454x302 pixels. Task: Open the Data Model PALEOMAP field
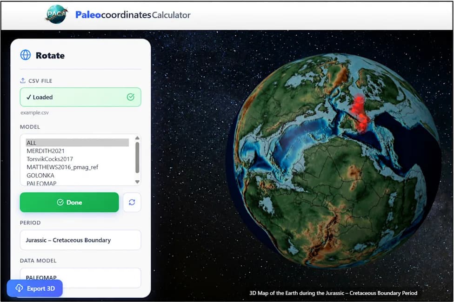[x=80, y=278]
